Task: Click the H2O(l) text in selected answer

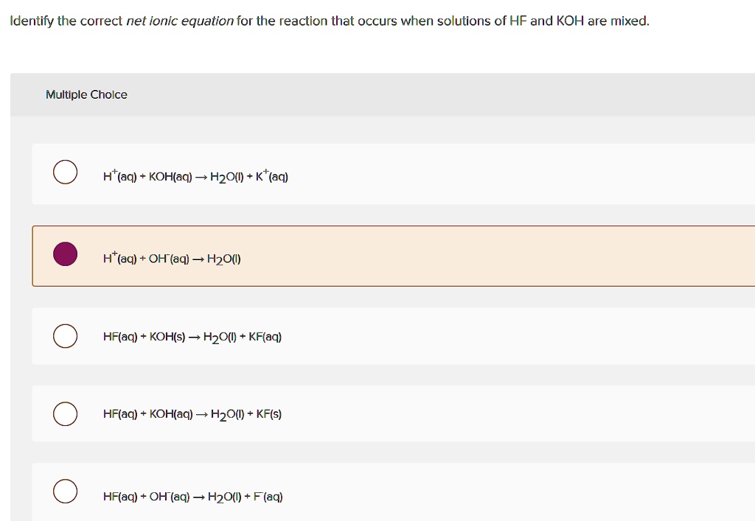Action: coord(225,257)
